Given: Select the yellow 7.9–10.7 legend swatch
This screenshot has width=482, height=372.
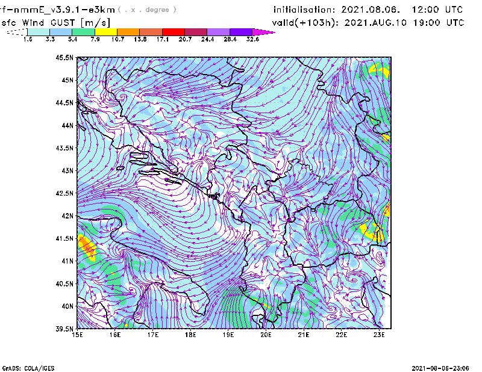Looking at the screenshot, I should (106, 32).
